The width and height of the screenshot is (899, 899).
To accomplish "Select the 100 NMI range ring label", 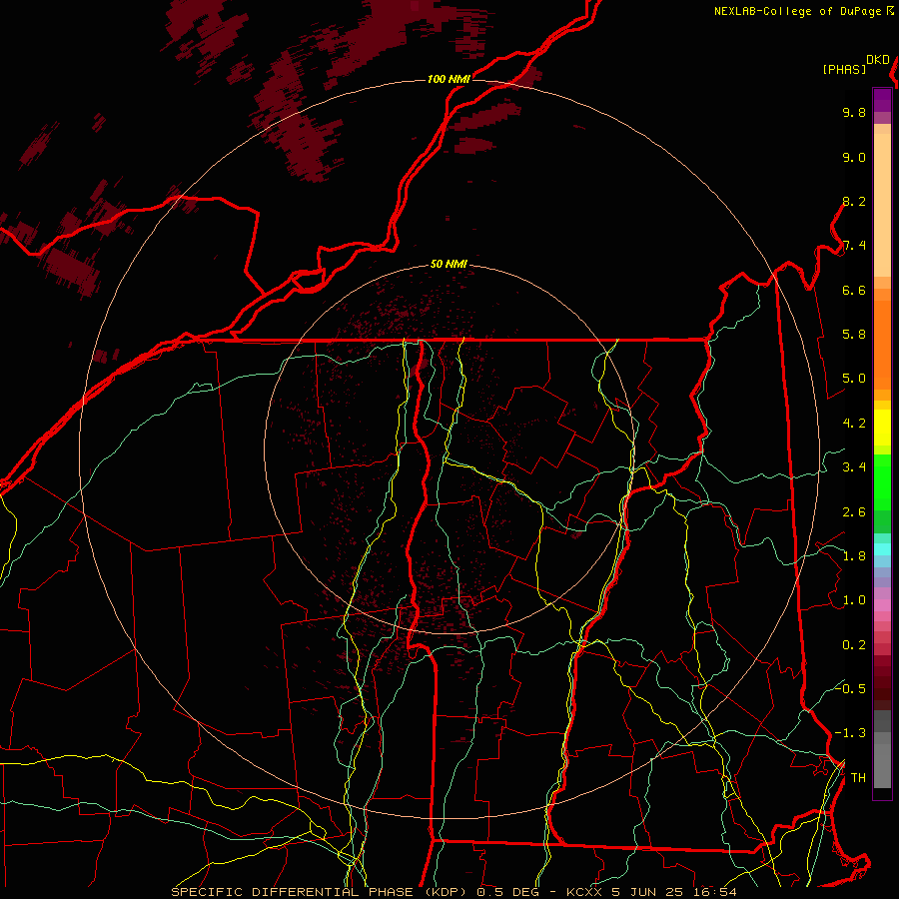I will tap(449, 79).
